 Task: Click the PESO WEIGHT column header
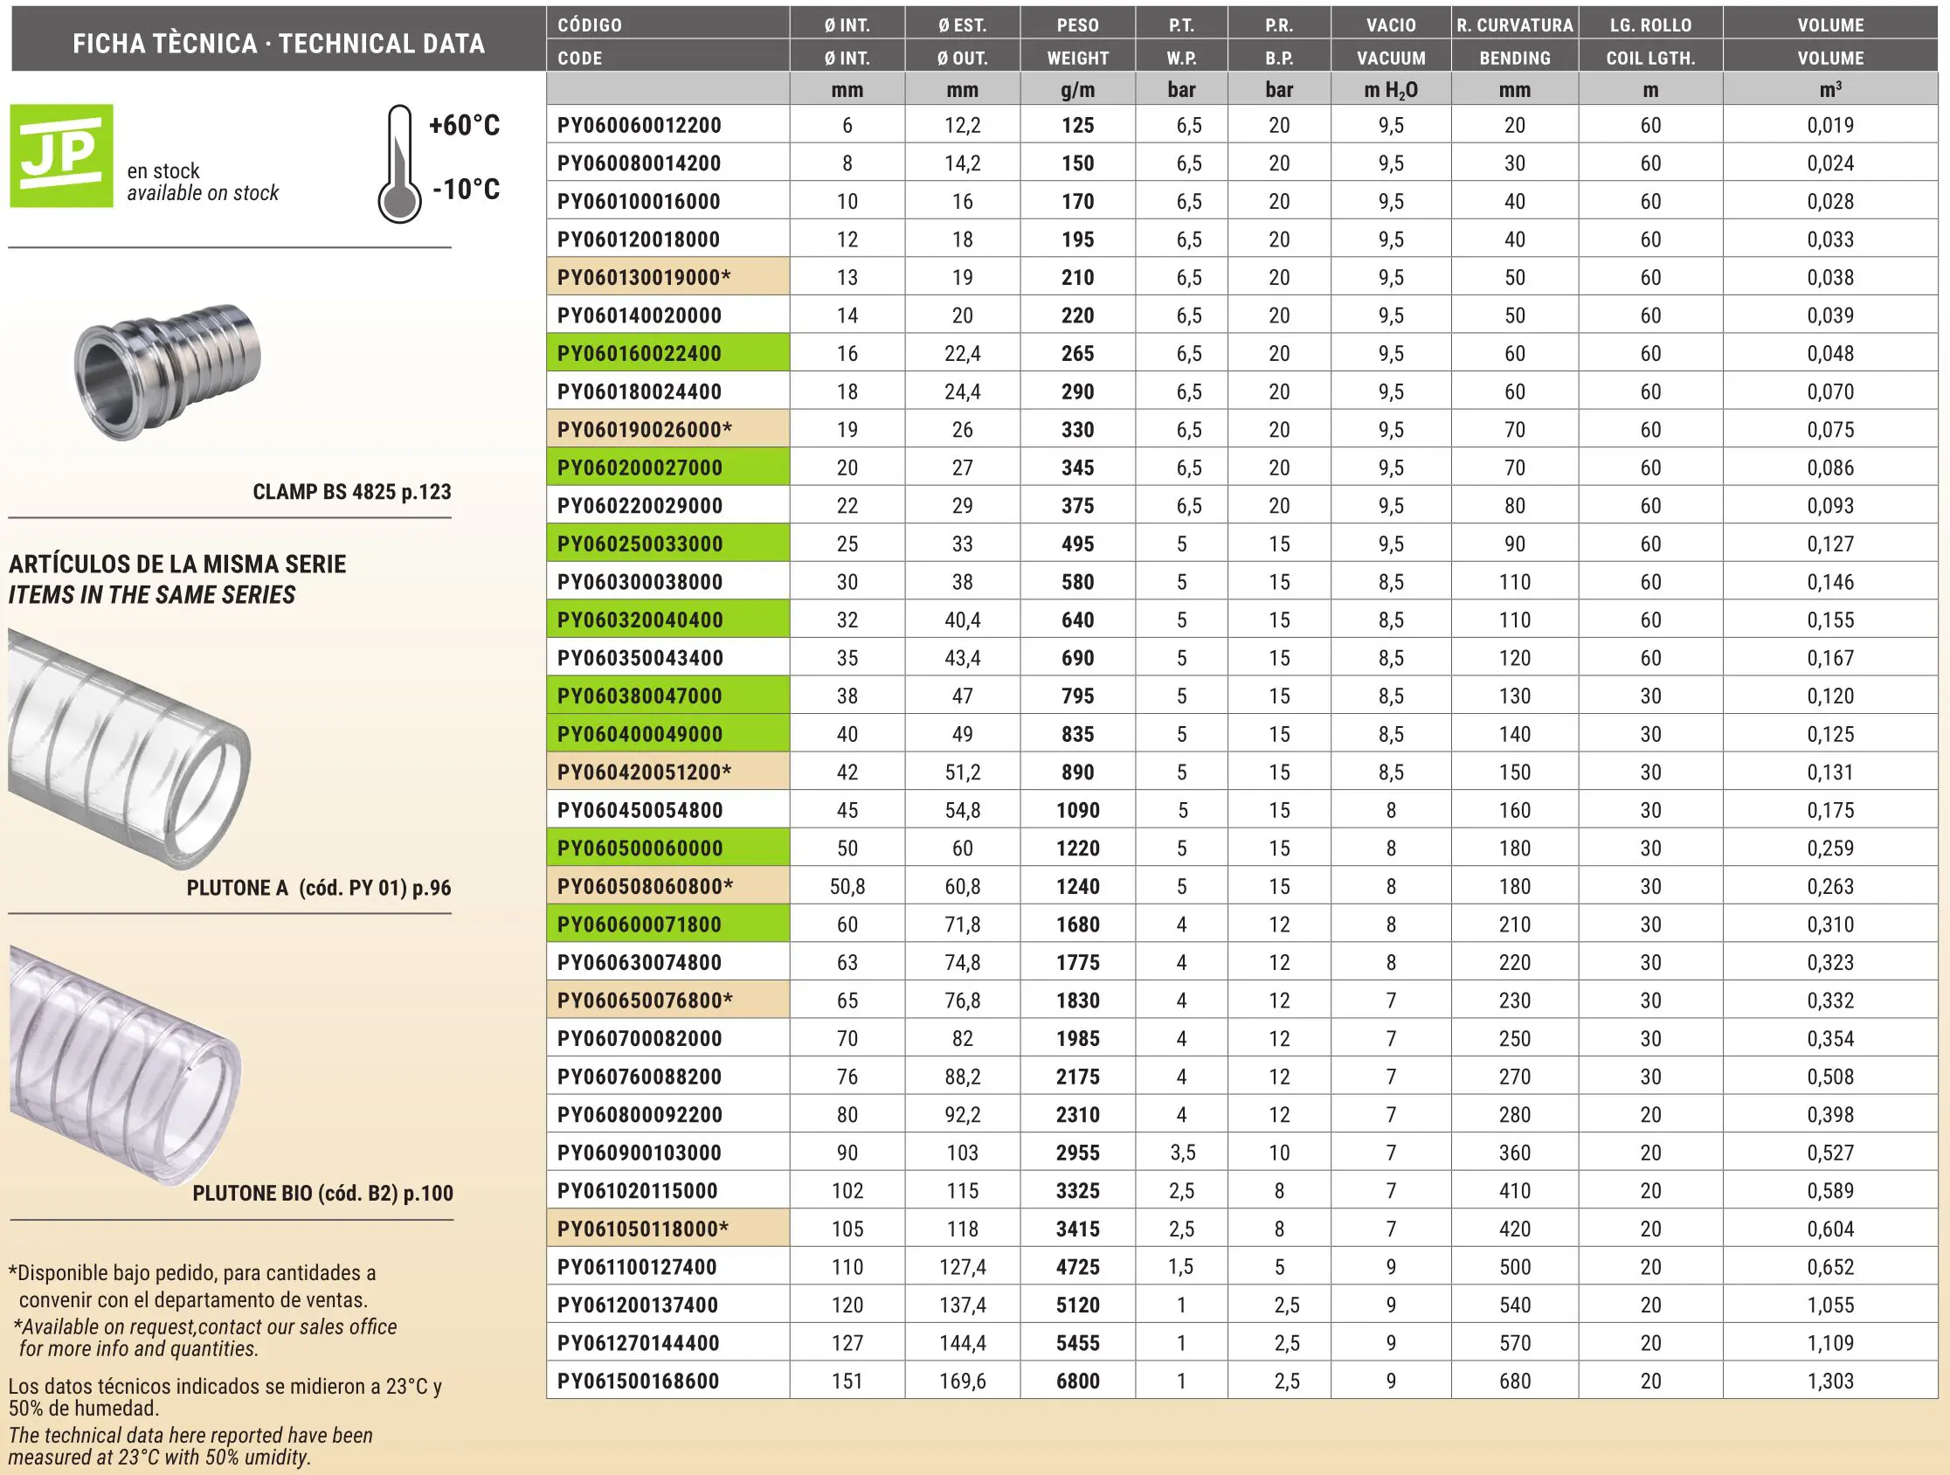click(x=1077, y=40)
